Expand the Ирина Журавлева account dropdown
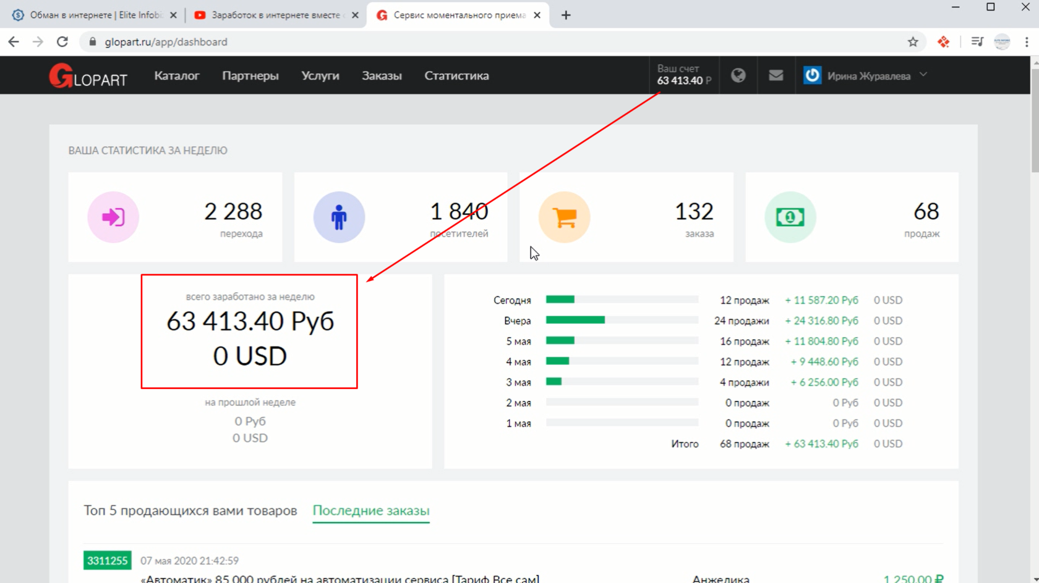 923,75
